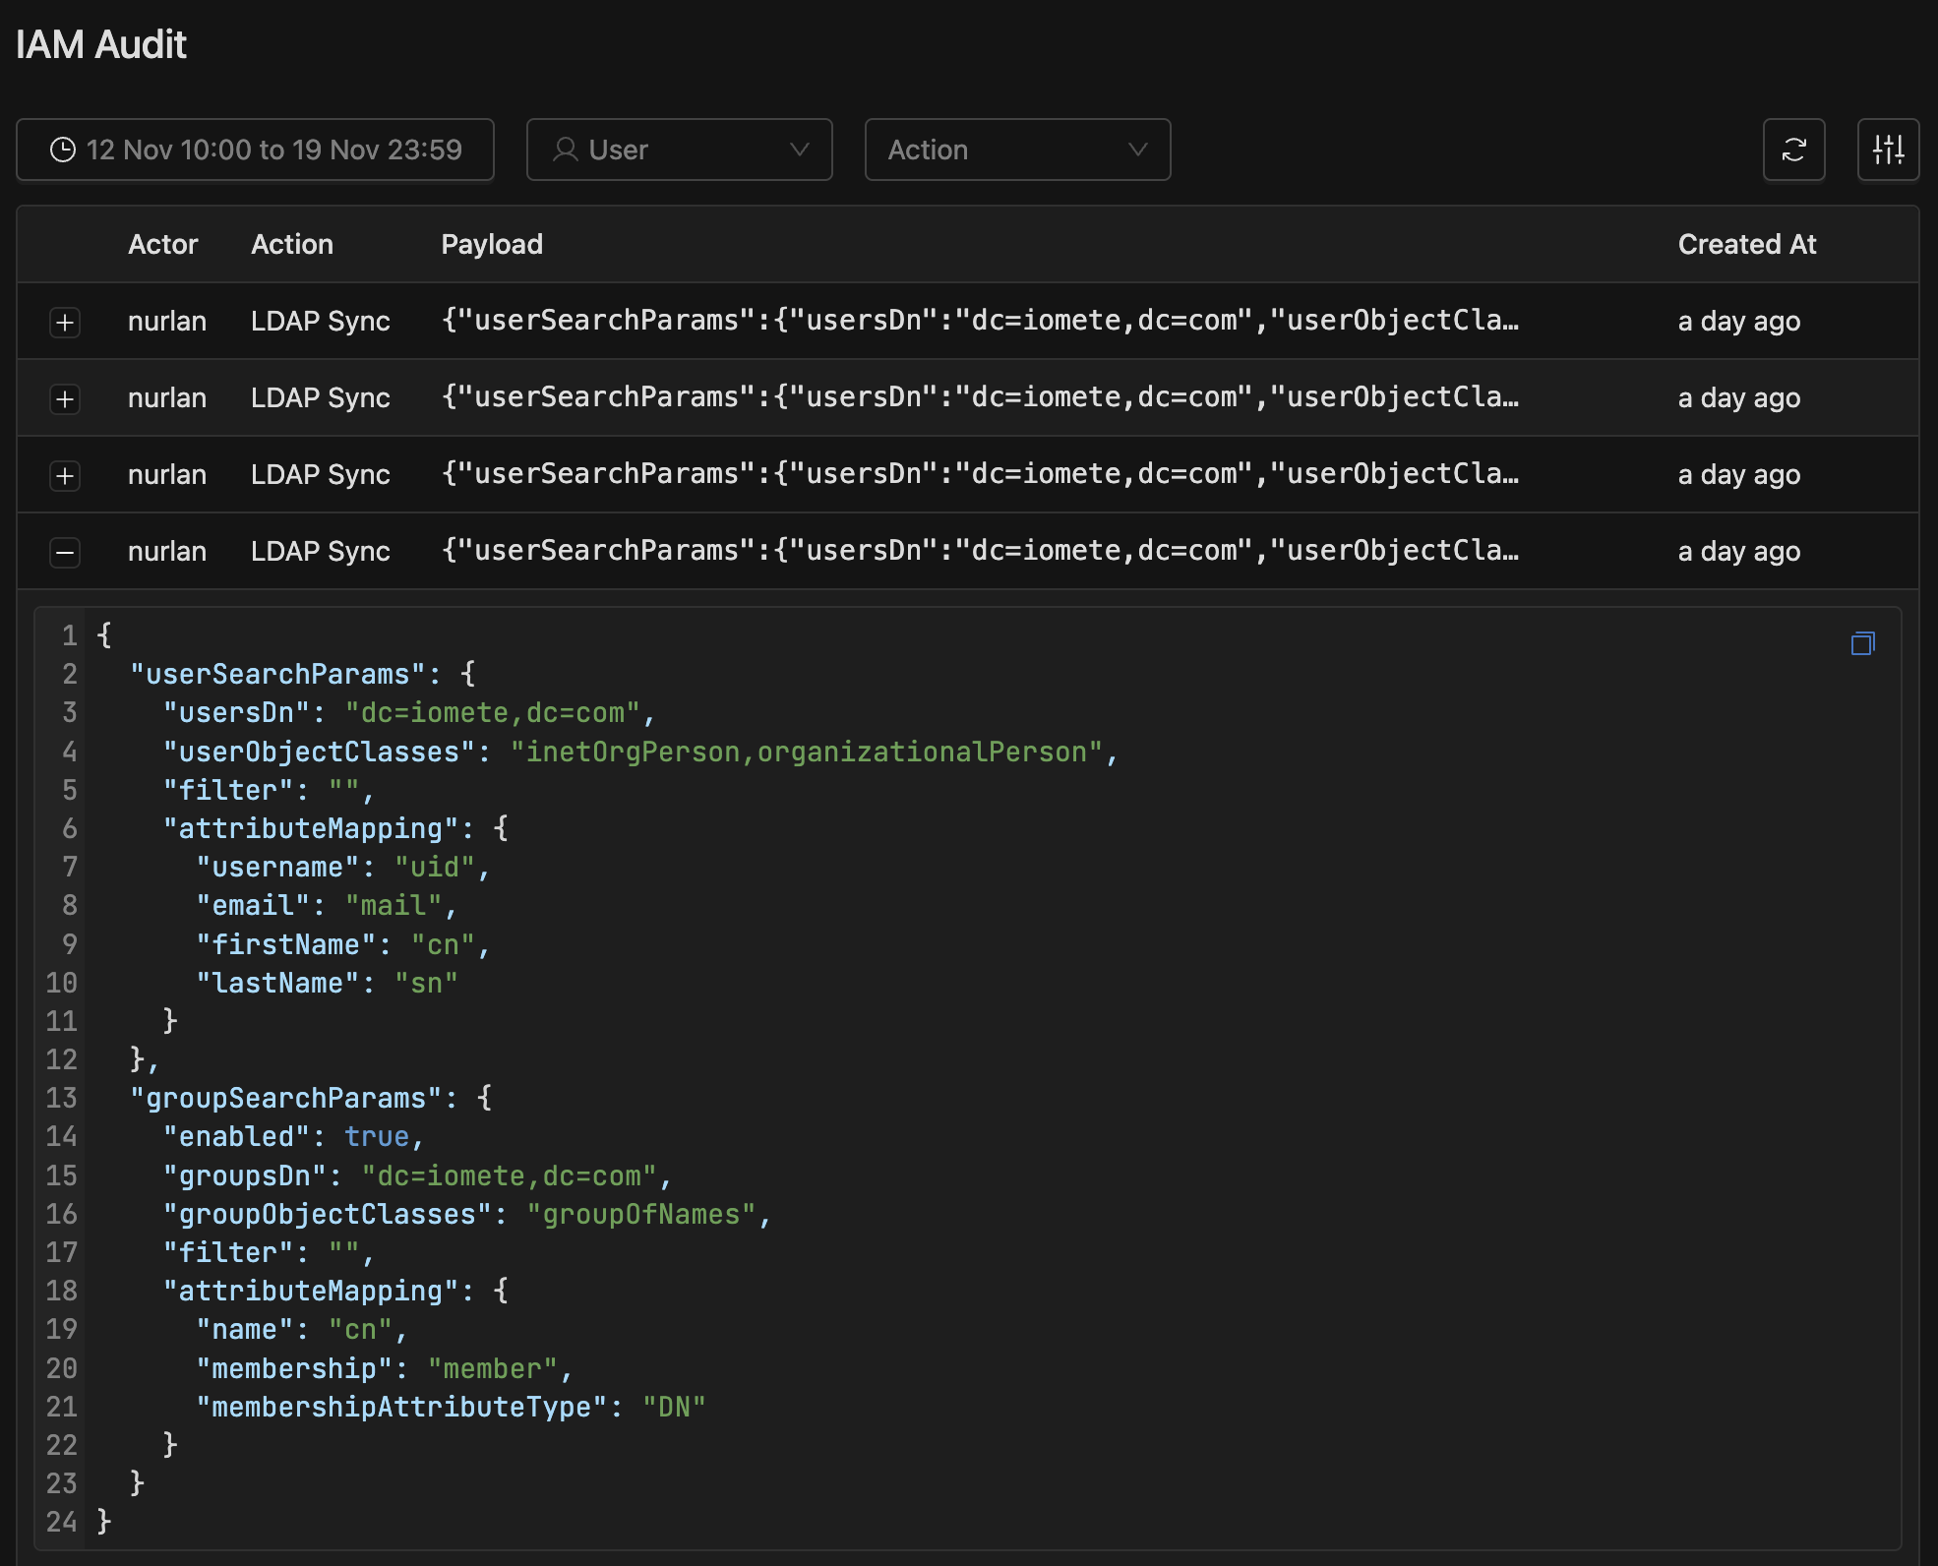
Task: Click the "mail" value on line 8
Action: point(394,905)
